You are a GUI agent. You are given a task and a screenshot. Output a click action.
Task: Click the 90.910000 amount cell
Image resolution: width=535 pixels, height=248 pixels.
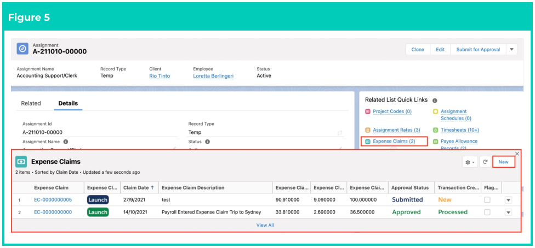(287, 200)
